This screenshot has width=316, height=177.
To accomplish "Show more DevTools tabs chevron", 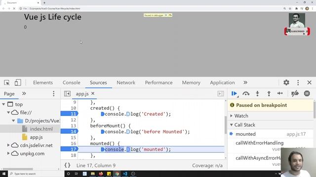I will pyautogui.click(x=245, y=83).
